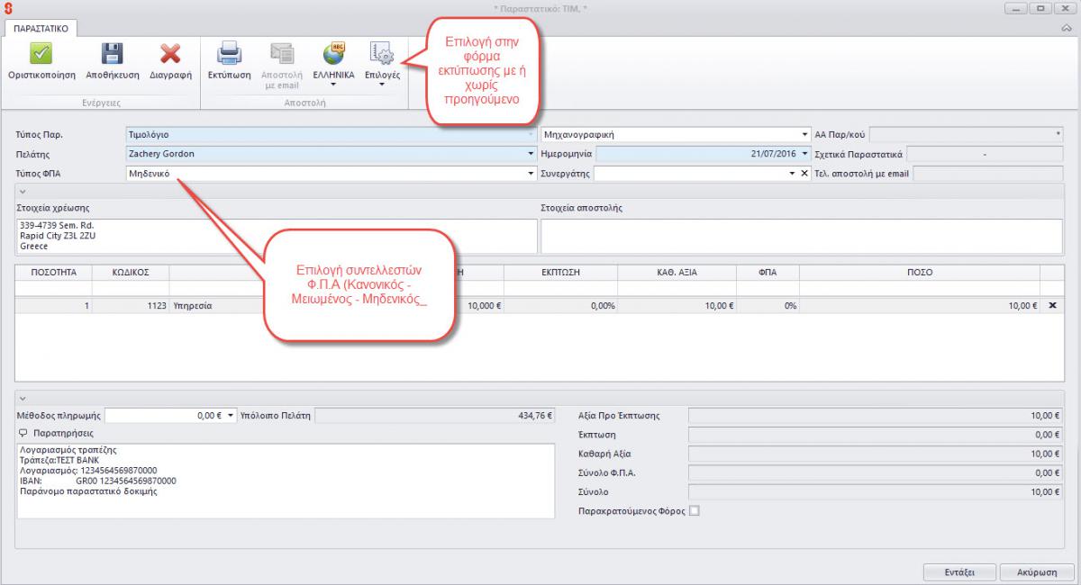Select the code cell 1123

click(x=131, y=306)
